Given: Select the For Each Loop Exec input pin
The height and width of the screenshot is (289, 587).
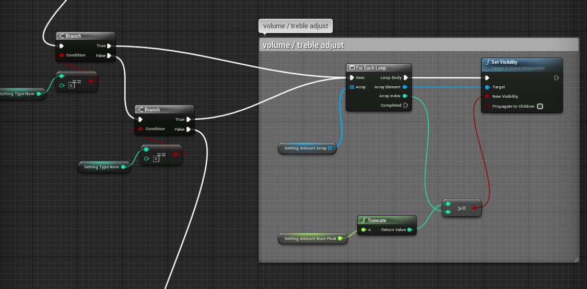Looking at the screenshot, I should point(351,77).
